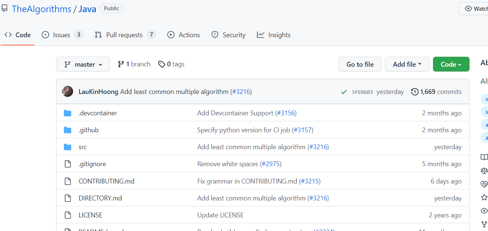Click the .github folder icon
The image size is (488, 231).
[68, 130]
